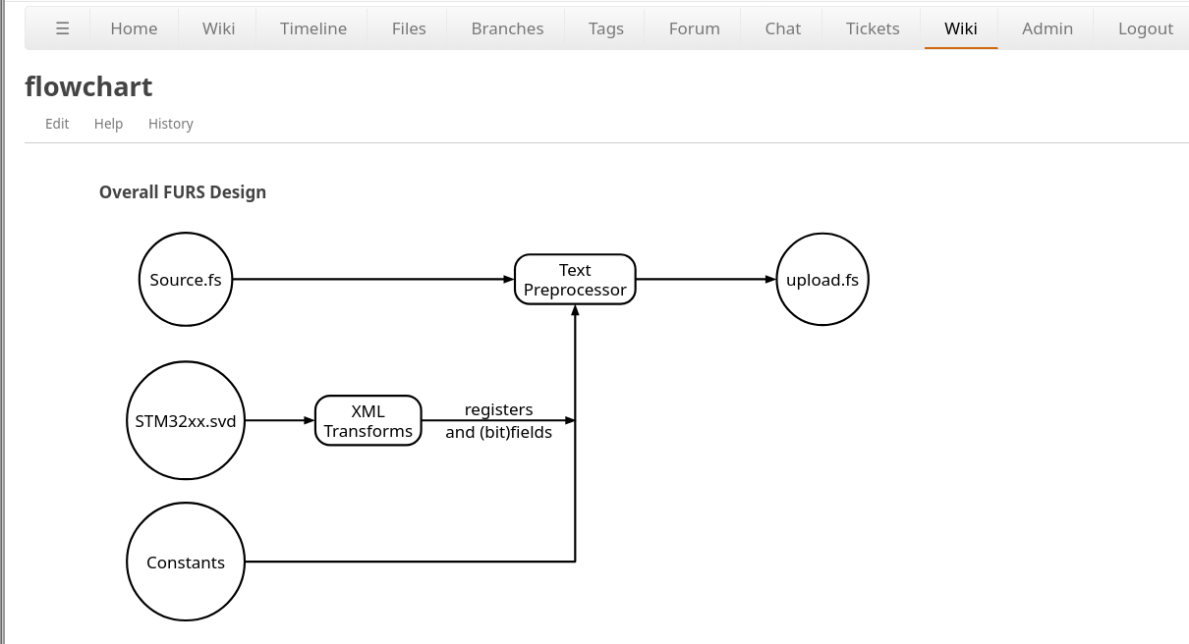The image size is (1189, 644).
Task: View the Branches page
Action: tap(507, 28)
